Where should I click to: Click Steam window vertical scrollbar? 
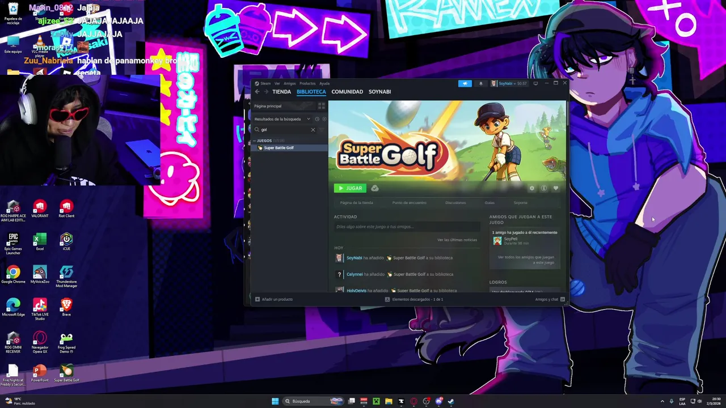click(567, 113)
